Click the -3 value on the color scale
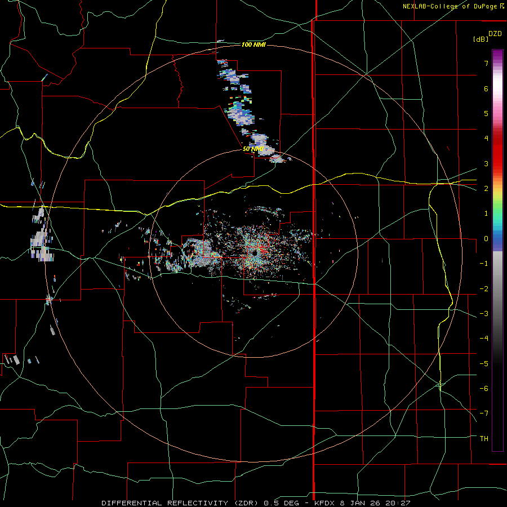This screenshot has height=507, width=507. (x=484, y=314)
